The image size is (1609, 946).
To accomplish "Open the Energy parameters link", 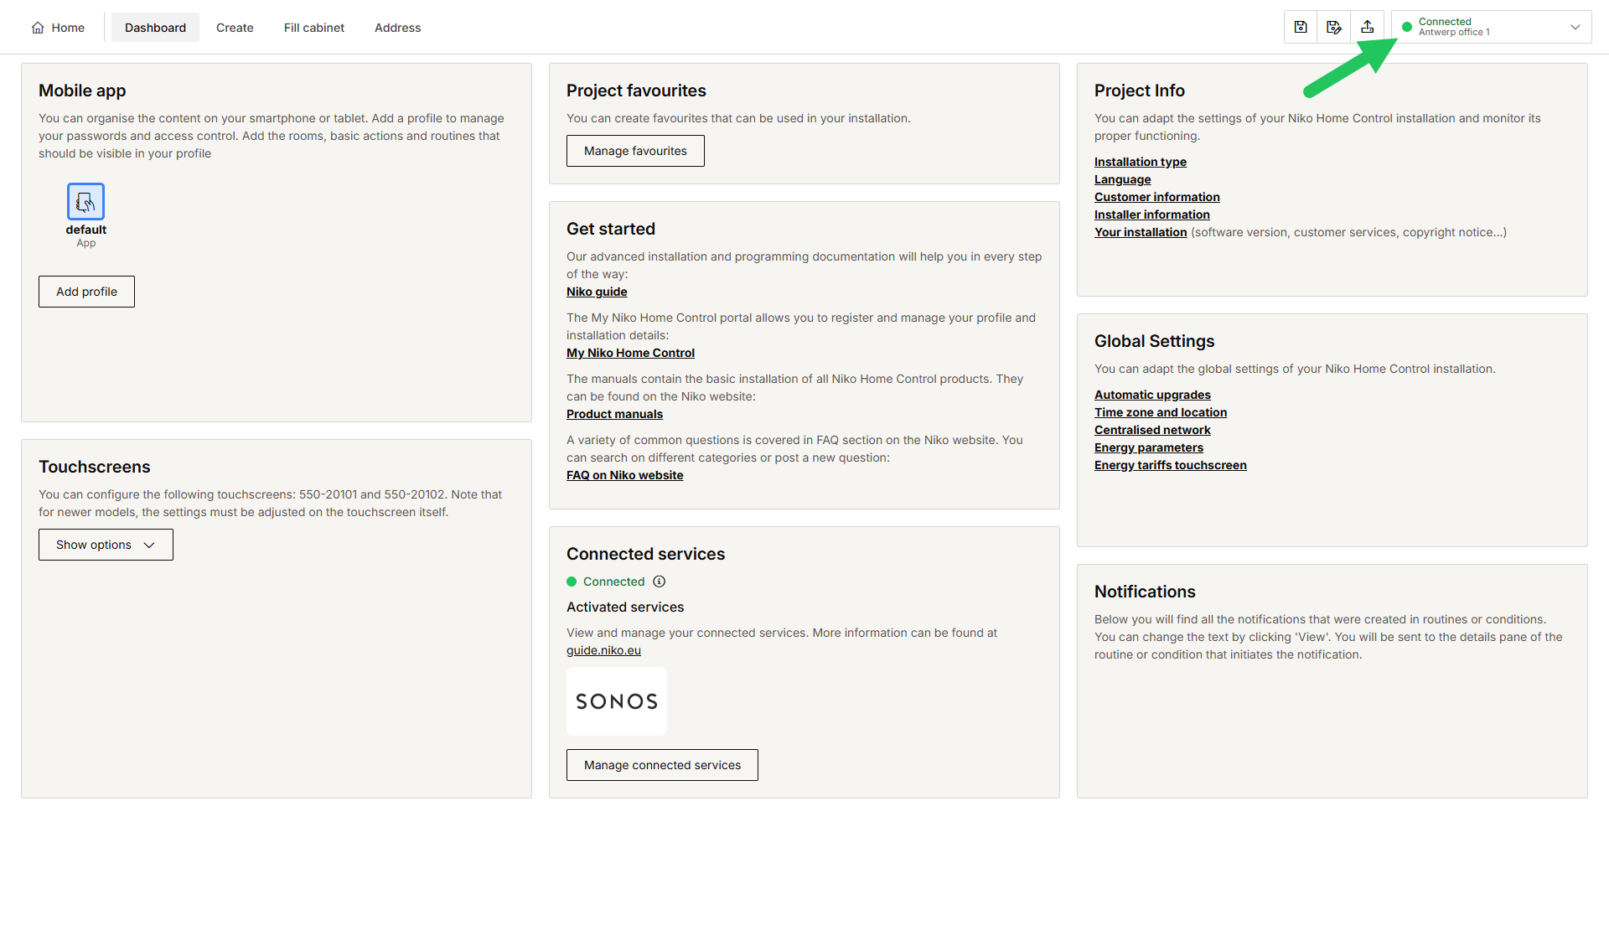I will pyautogui.click(x=1148, y=447).
